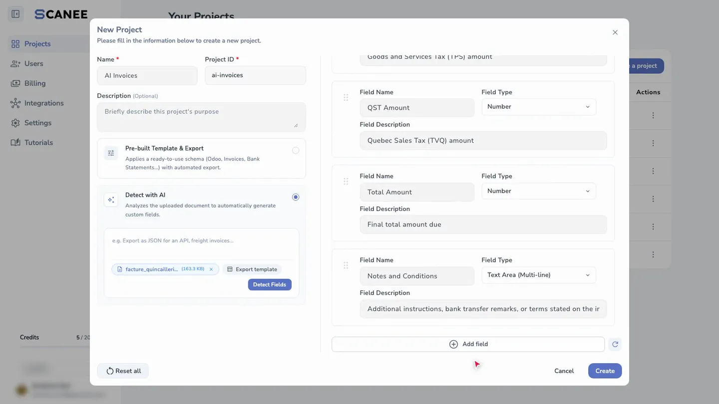Grab the drag handle for QST Amount
This screenshot has height=404, width=719.
[346, 98]
